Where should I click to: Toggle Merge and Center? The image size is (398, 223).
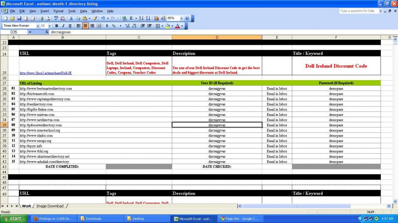[99, 26]
